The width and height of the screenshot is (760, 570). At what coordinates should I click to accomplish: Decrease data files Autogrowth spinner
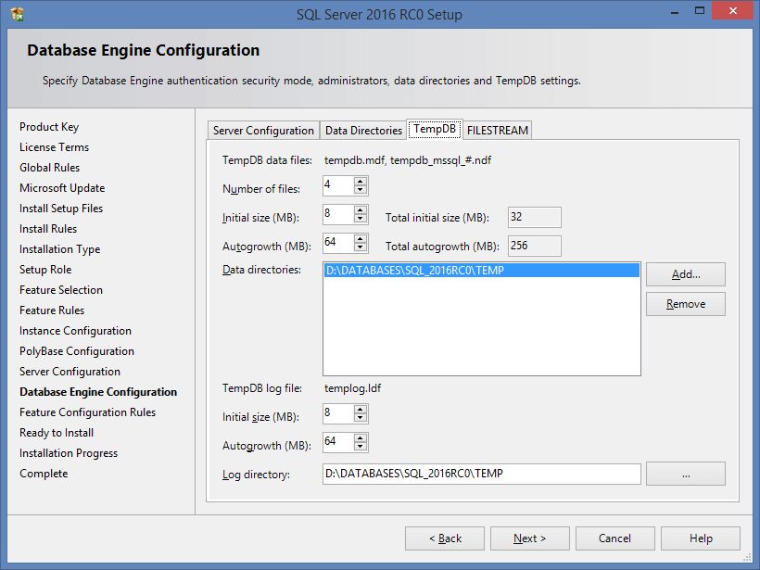361,247
